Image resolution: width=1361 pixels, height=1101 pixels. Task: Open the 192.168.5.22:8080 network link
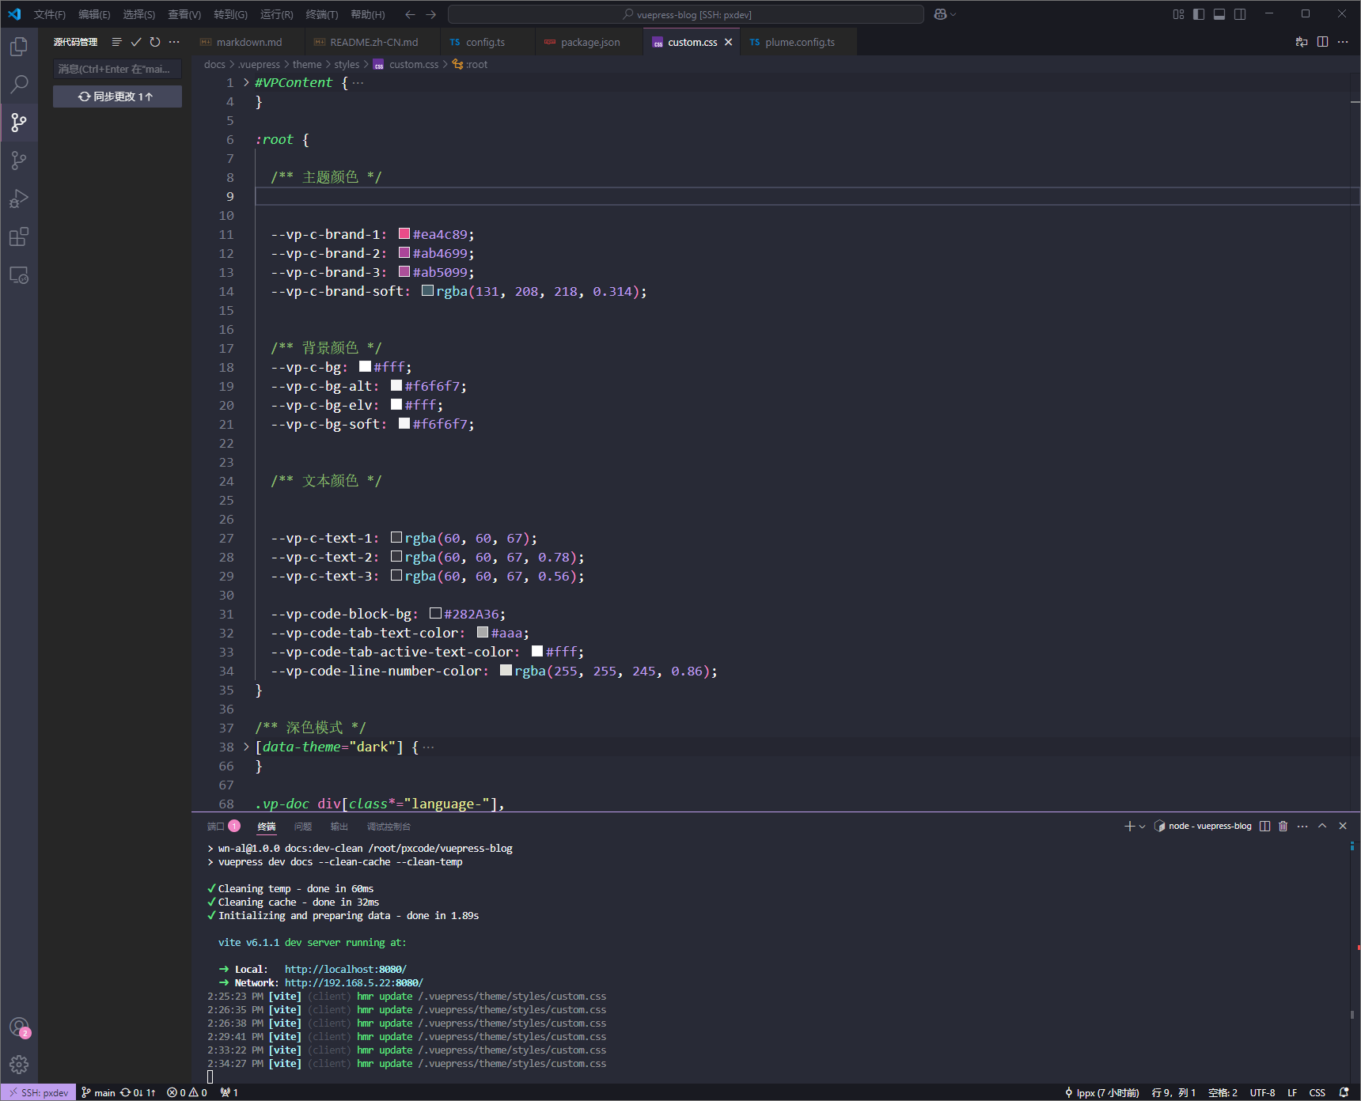tap(354, 982)
